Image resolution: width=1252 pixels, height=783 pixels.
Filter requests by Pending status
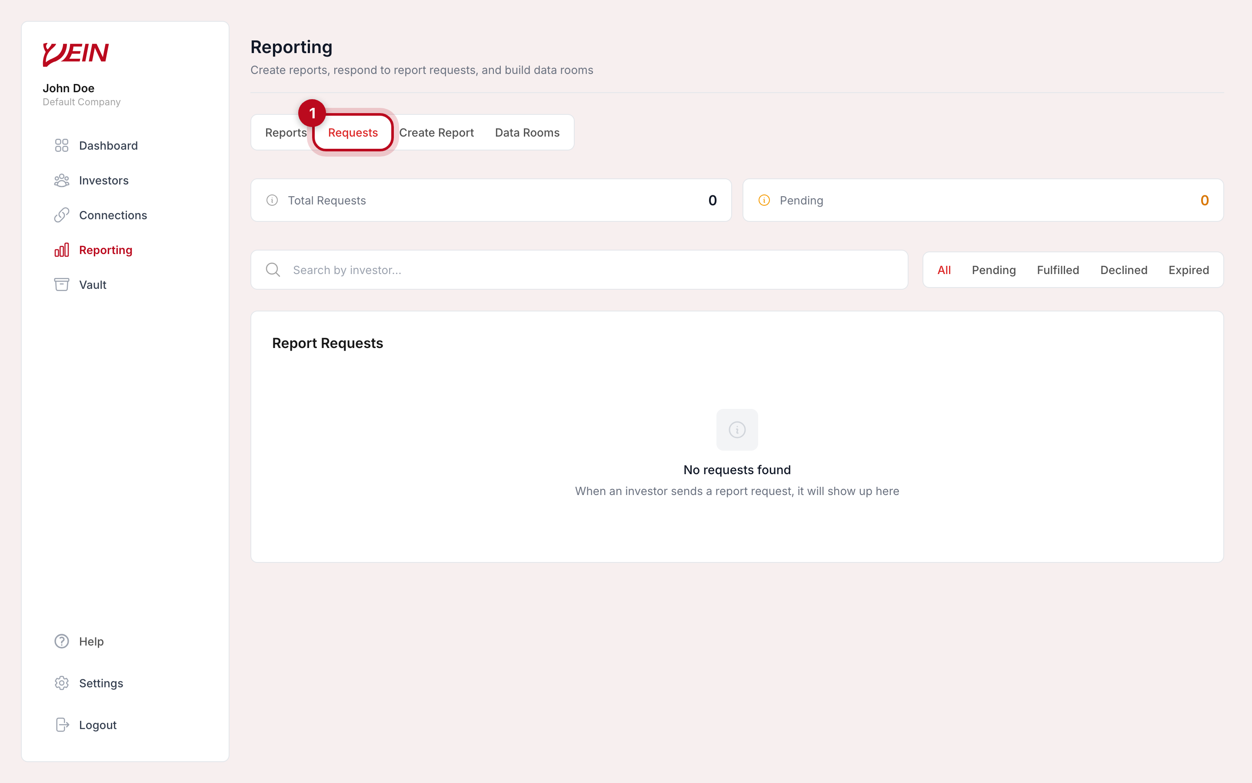[x=993, y=270]
